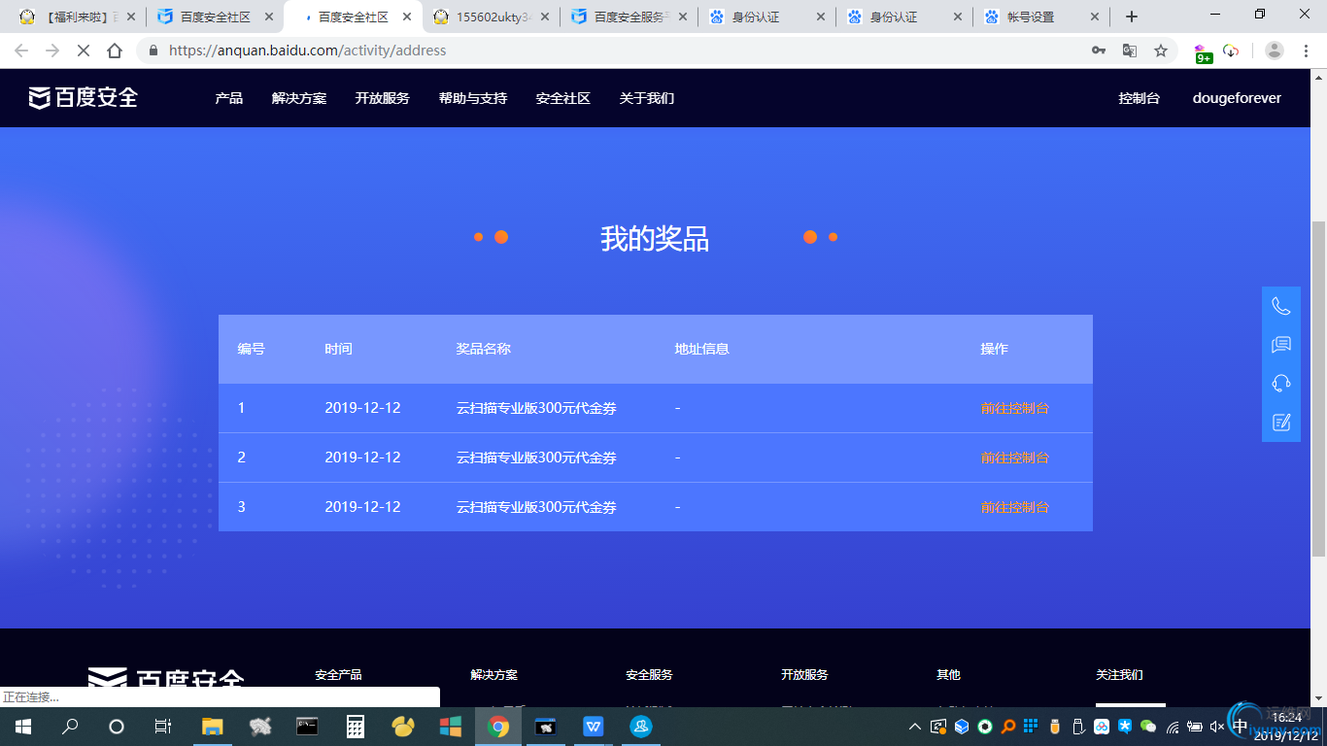Open Task View on the taskbar

point(163,727)
